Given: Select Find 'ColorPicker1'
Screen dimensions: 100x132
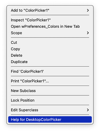Looking at the screenshot, I should (50, 71).
